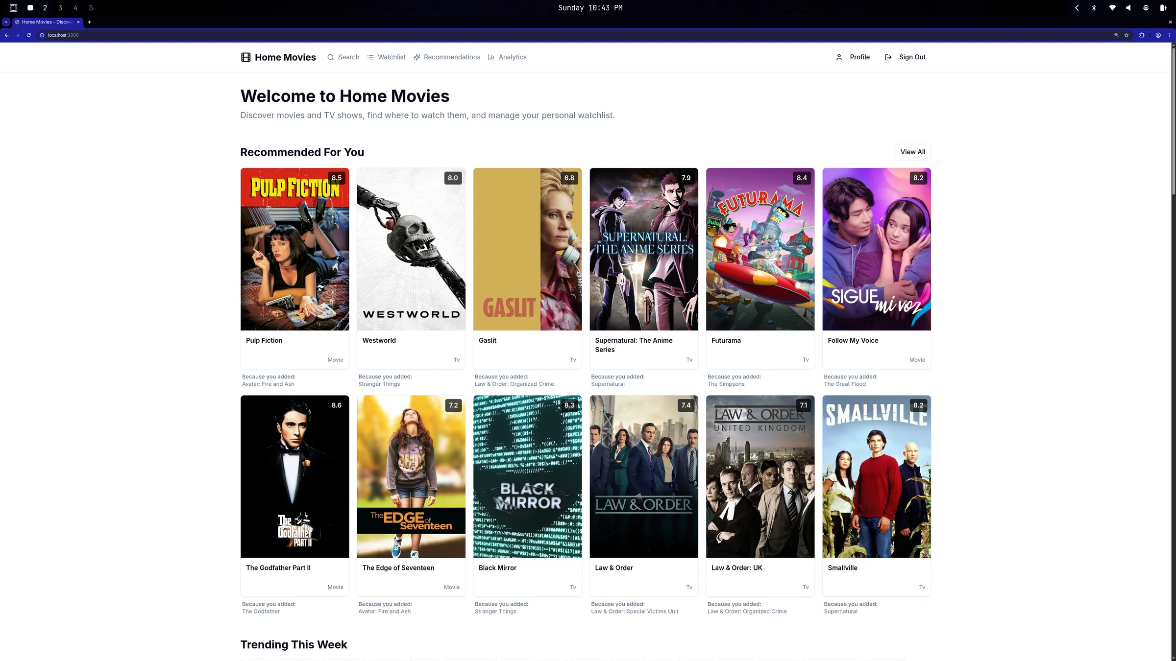Open the Black Mirror poster
The image size is (1176, 661).
(528, 476)
